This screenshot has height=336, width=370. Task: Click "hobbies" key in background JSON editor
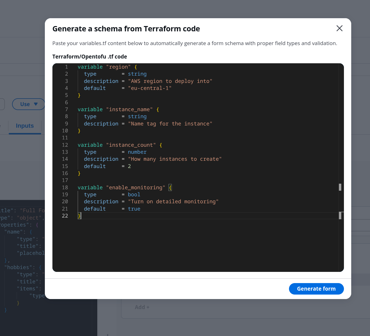pyautogui.click(x=18, y=267)
